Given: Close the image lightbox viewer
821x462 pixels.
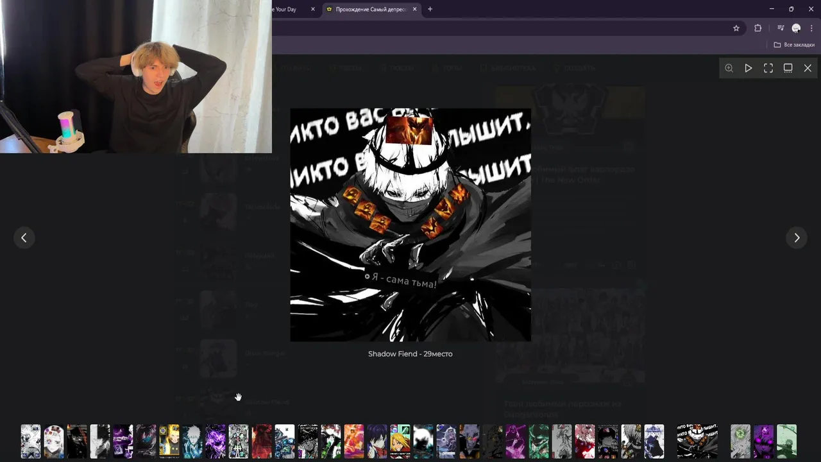Looking at the screenshot, I should click(808, 68).
